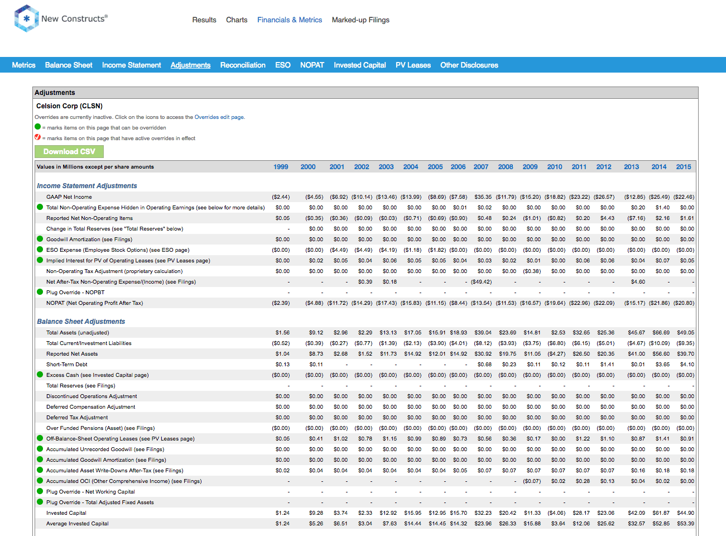Click the GAAP Net Income row label
This screenshot has height=536, width=726.
pyautogui.click(x=69, y=197)
